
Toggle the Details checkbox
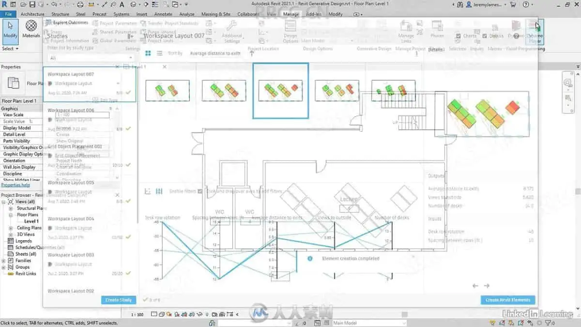coord(485,36)
